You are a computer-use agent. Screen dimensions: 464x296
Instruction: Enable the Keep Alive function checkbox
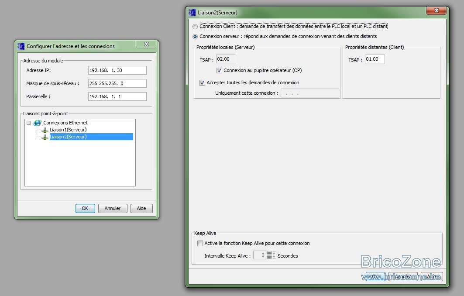(x=200, y=243)
